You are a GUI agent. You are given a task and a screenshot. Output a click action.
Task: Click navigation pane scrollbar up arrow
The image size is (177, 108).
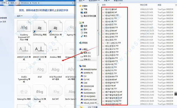point(98,4)
